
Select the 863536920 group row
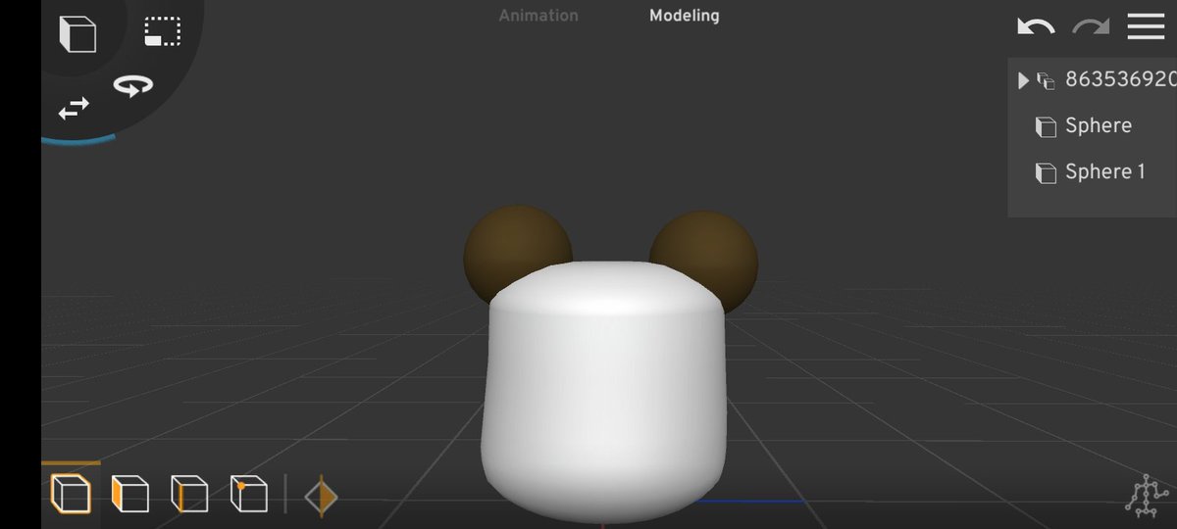[x=1093, y=80]
